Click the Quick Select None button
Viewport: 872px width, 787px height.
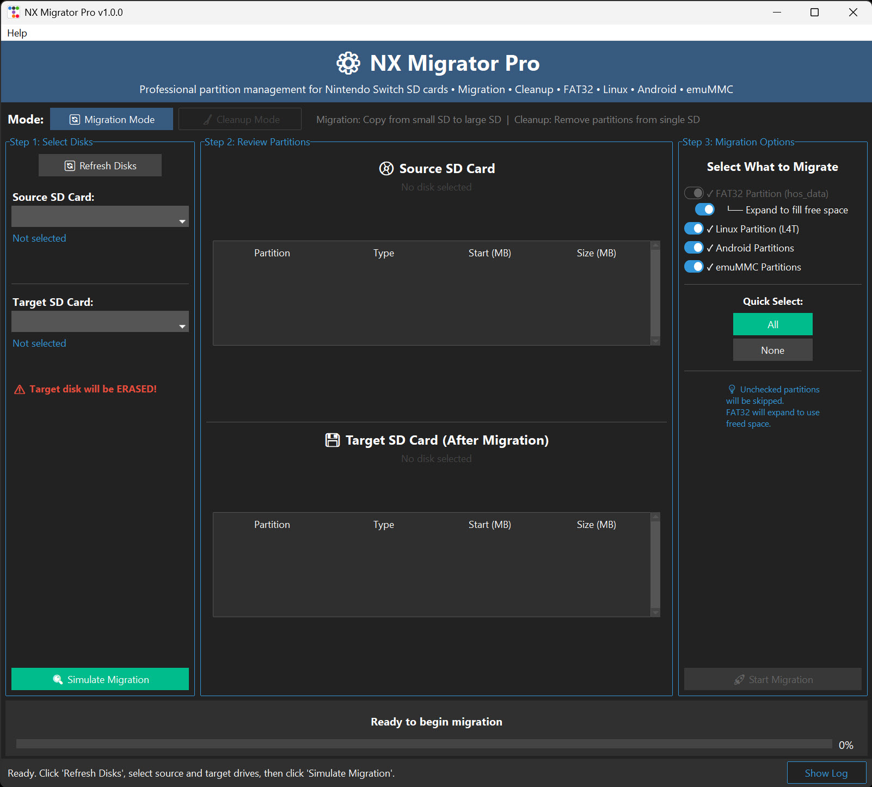click(772, 350)
